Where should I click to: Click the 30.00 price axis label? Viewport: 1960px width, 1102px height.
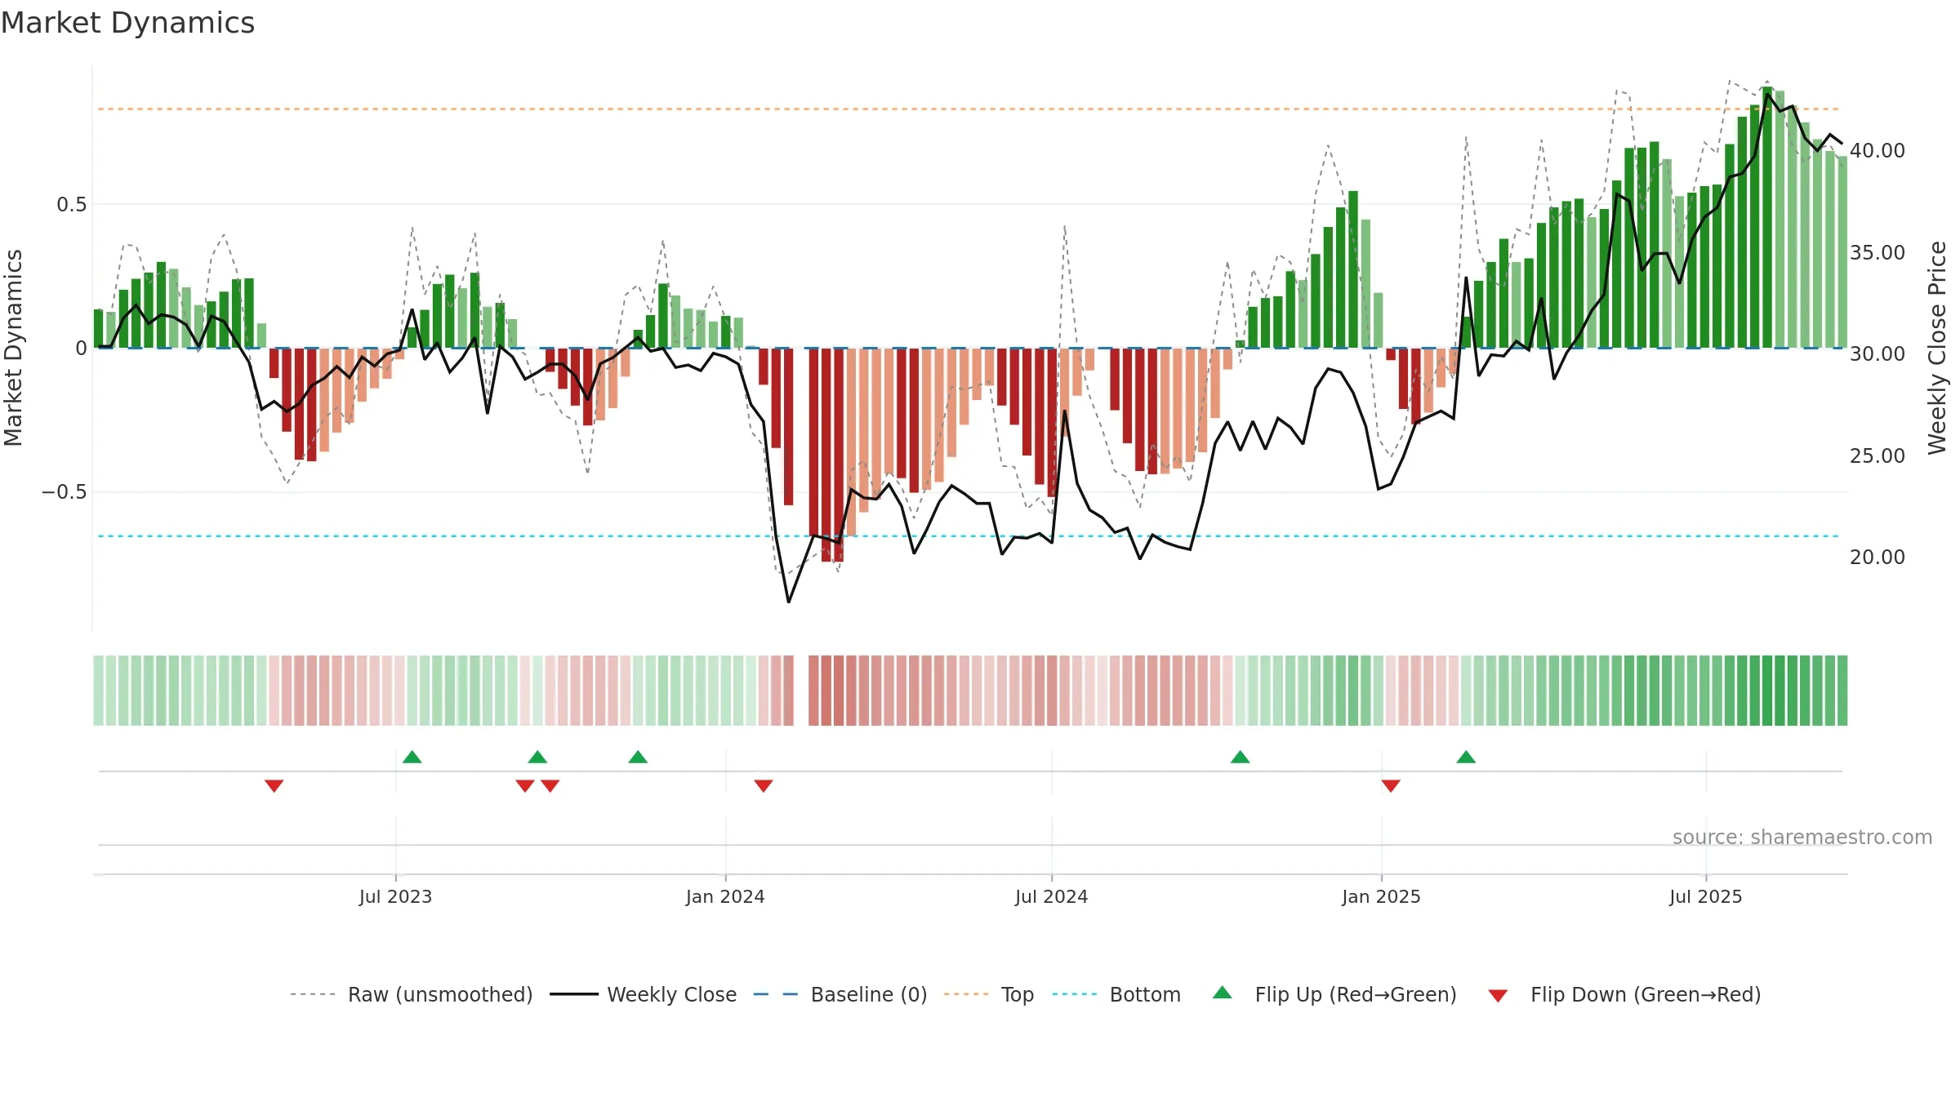pyautogui.click(x=1878, y=354)
